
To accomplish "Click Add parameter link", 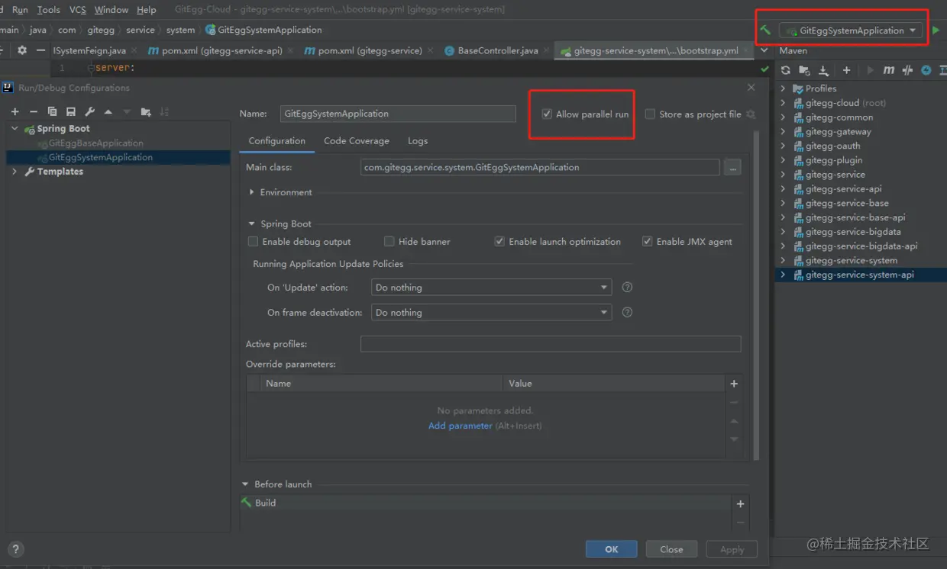I will coord(461,426).
